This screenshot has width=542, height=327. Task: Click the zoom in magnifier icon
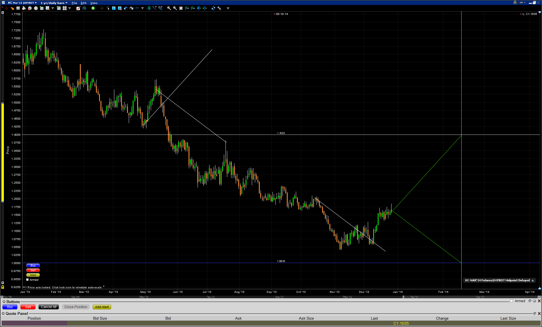pos(169,8)
